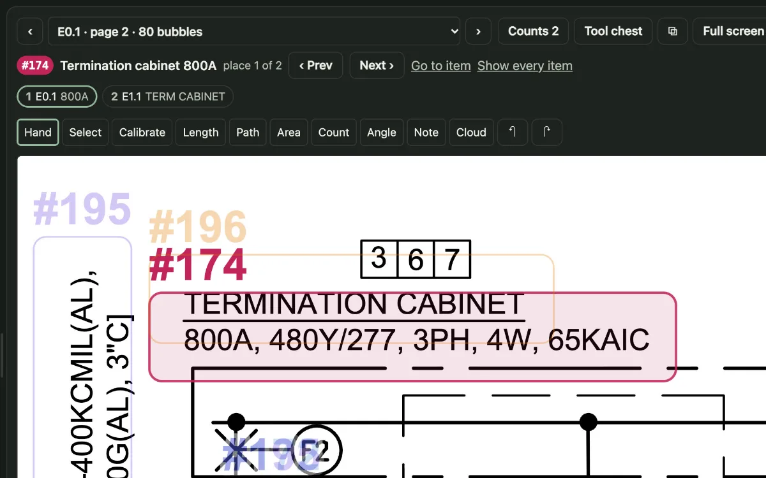Go to previous sheet arrow
The height and width of the screenshot is (478, 766).
(x=29, y=31)
